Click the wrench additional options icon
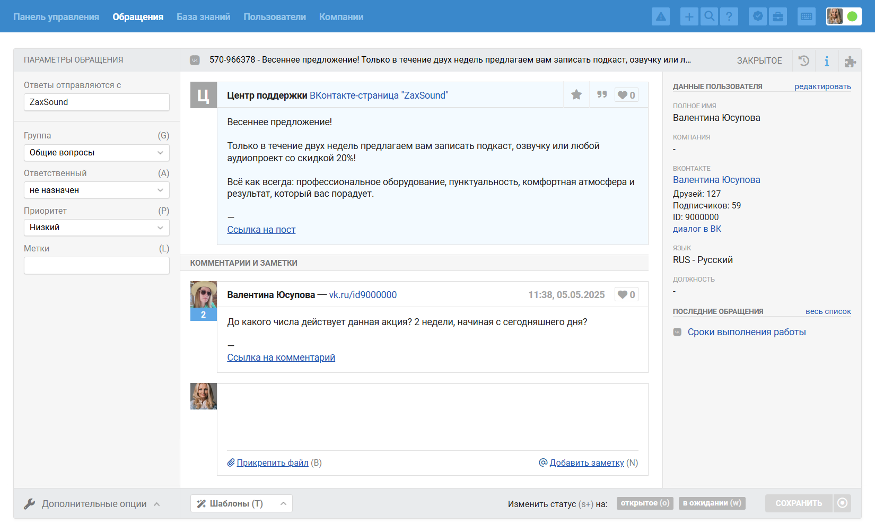 pyautogui.click(x=30, y=504)
